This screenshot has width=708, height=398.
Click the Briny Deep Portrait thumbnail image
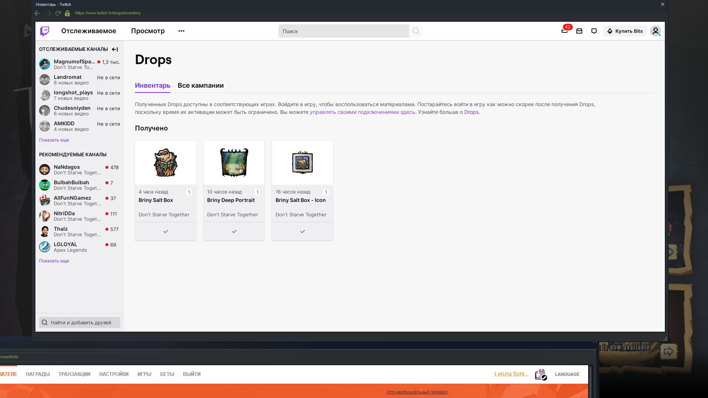(x=234, y=163)
